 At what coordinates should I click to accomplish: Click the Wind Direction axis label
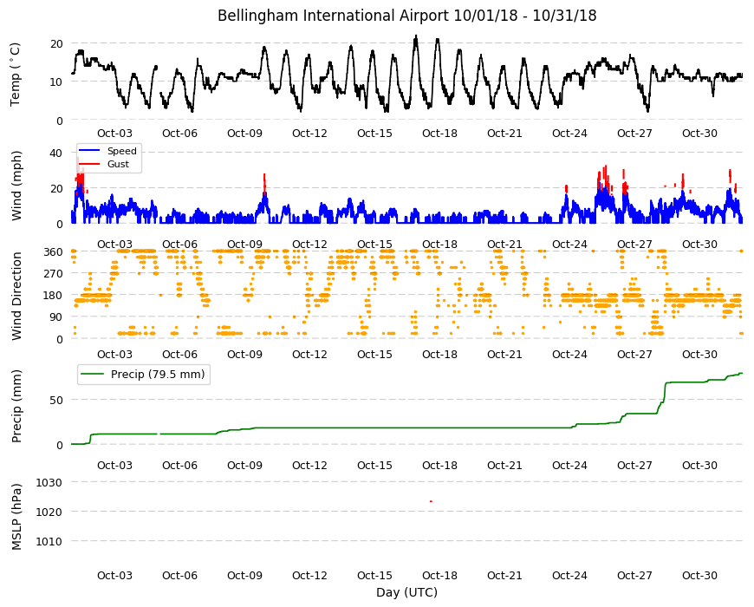tap(16, 296)
